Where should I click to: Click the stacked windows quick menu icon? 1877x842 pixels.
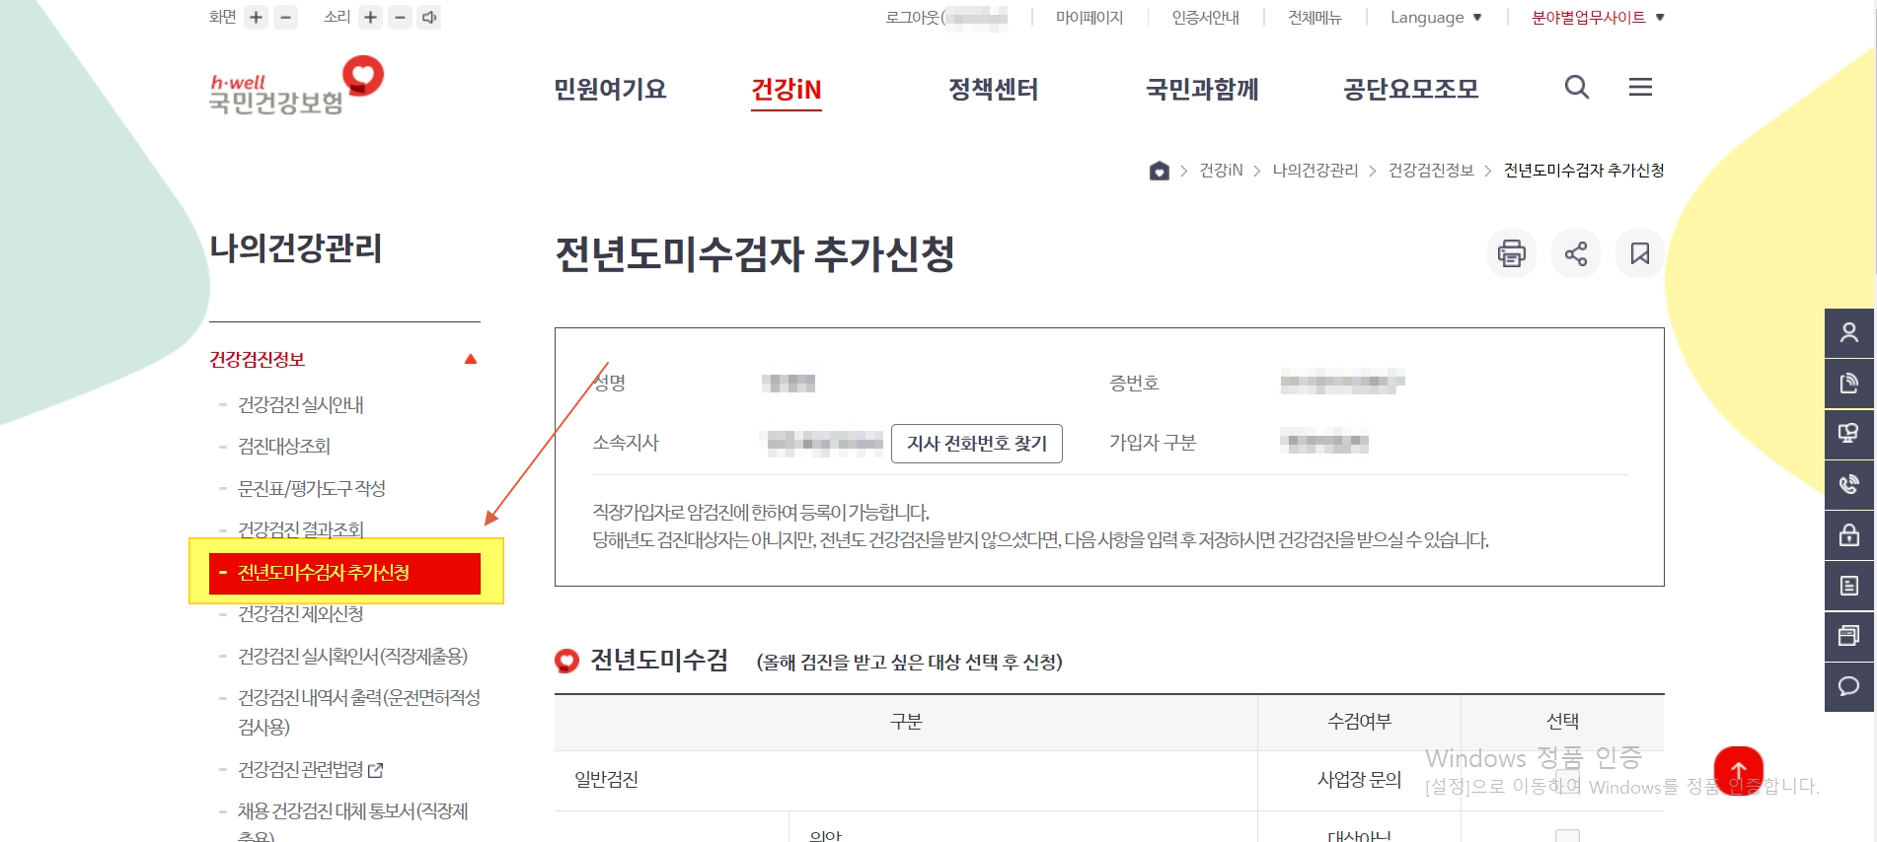(1849, 636)
